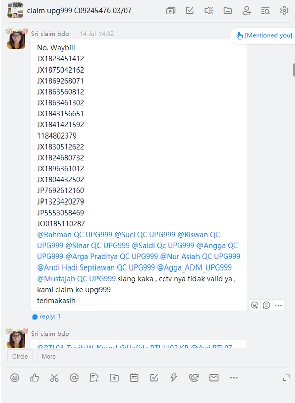
Task: Open the reply: 1 thread link
Action: (46, 317)
